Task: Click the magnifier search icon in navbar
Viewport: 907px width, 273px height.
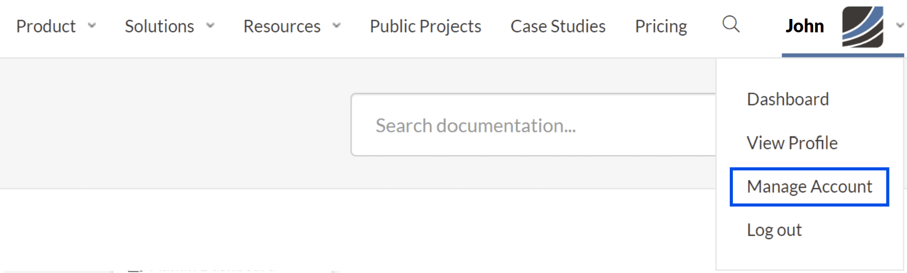Action: click(x=730, y=24)
